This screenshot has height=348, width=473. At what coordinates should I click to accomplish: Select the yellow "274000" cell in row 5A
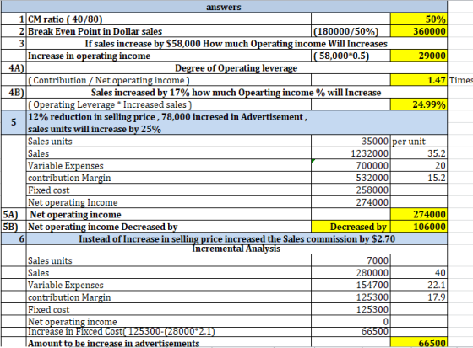pyautogui.click(x=419, y=215)
